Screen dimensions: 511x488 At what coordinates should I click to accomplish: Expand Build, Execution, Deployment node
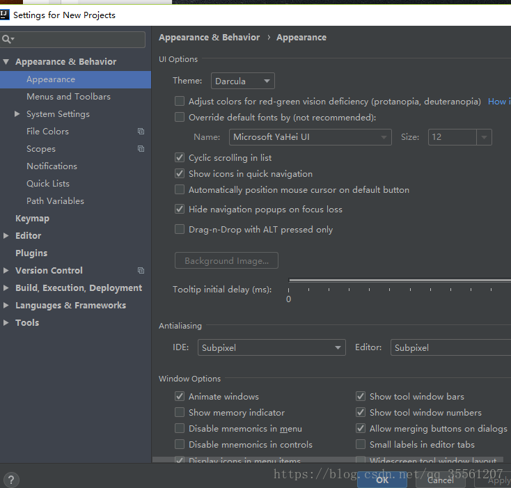[x=6, y=288]
